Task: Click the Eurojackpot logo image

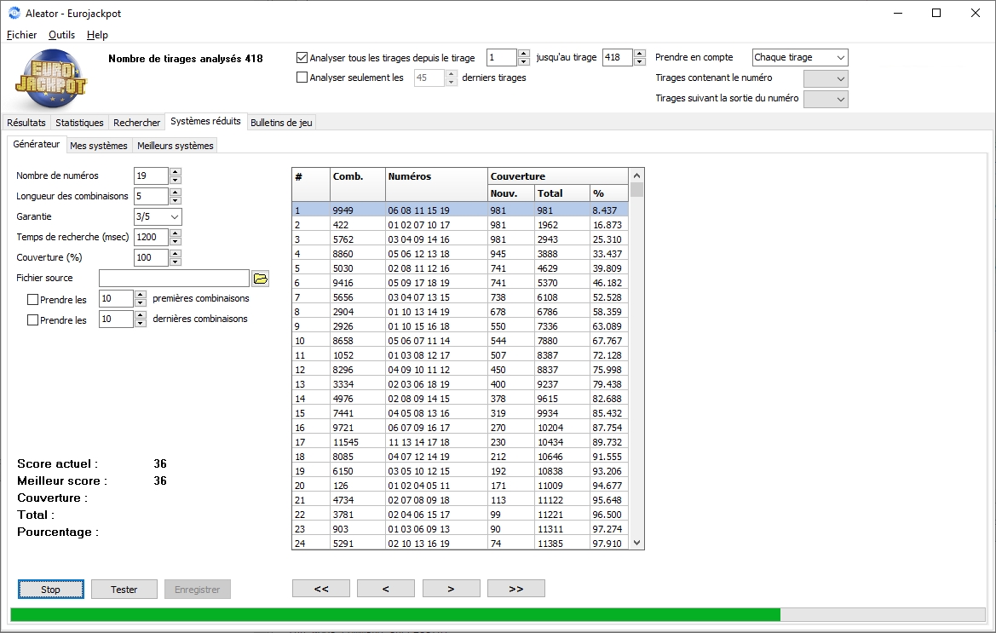Action: tap(51, 79)
